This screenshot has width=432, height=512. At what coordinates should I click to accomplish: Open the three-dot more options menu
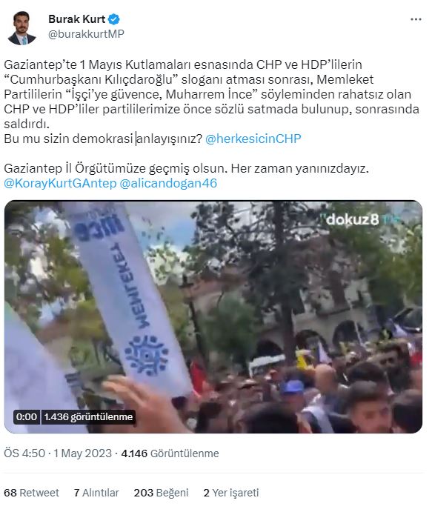(x=416, y=19)
